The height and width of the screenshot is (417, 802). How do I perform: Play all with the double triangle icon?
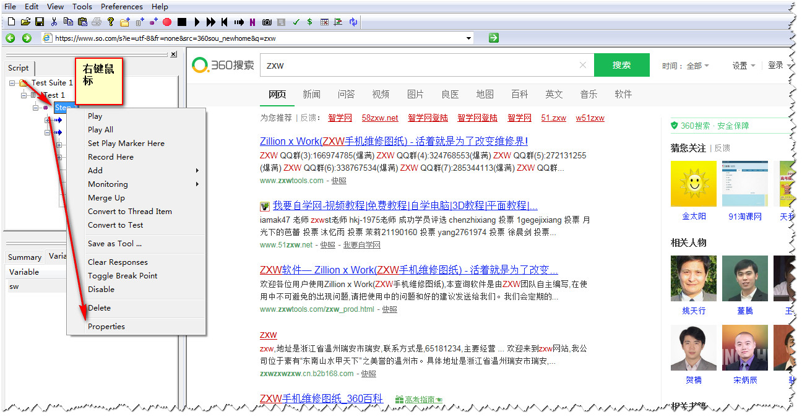pyautogui.click(x=211, y=22)
